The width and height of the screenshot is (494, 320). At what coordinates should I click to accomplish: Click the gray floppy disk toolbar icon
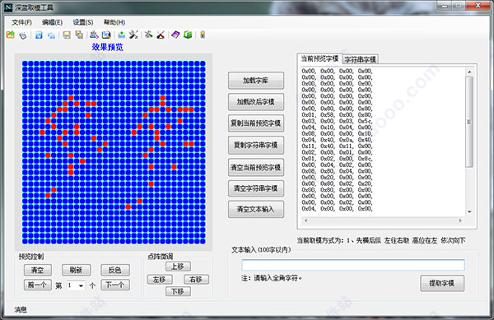(67, 35)
